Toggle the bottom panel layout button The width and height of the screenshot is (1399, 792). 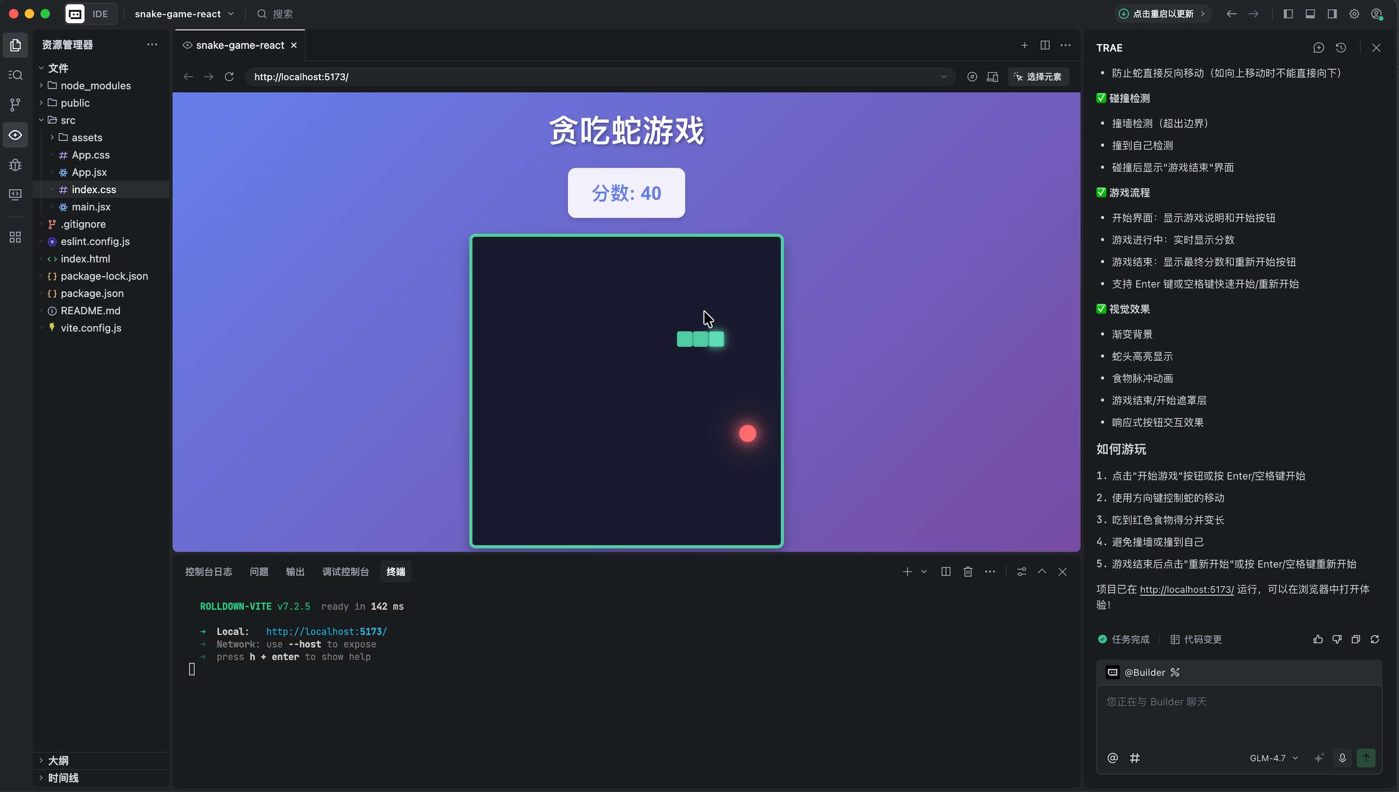(1310, 14)
